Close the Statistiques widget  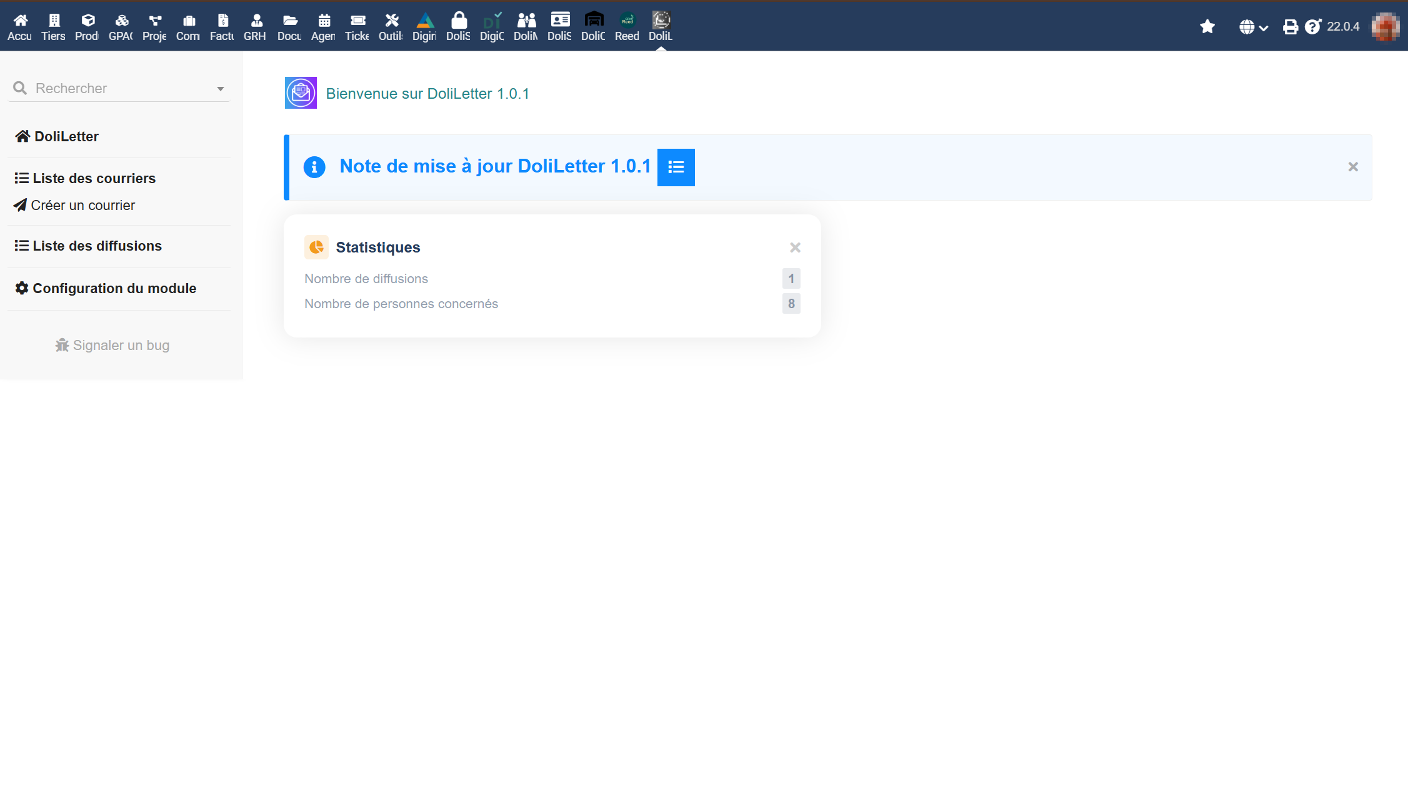click(795, 247)
